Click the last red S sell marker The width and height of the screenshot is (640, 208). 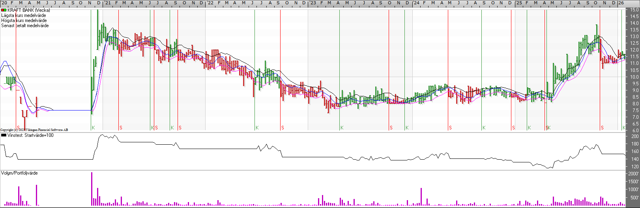point(602,128)
